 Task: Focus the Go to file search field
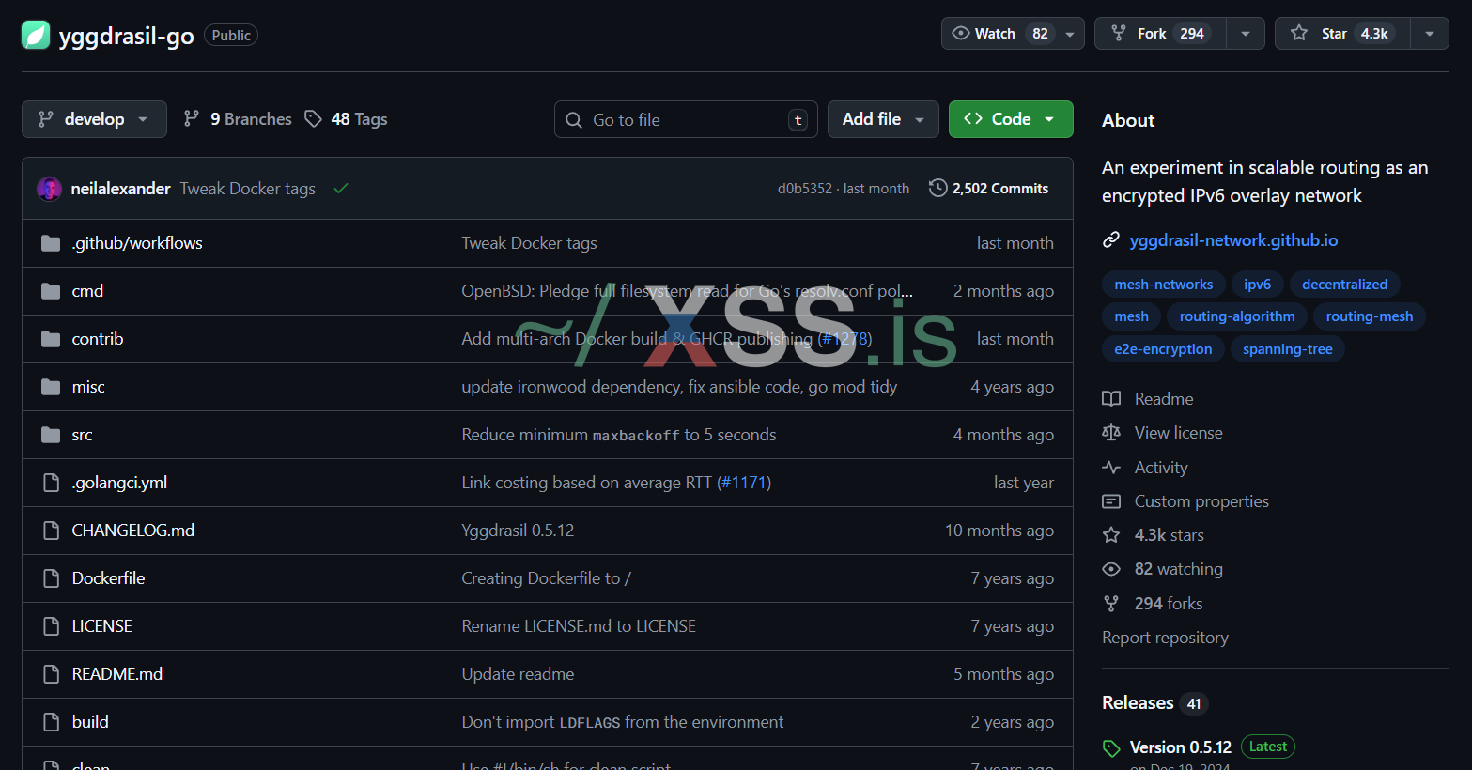[686, 119]
